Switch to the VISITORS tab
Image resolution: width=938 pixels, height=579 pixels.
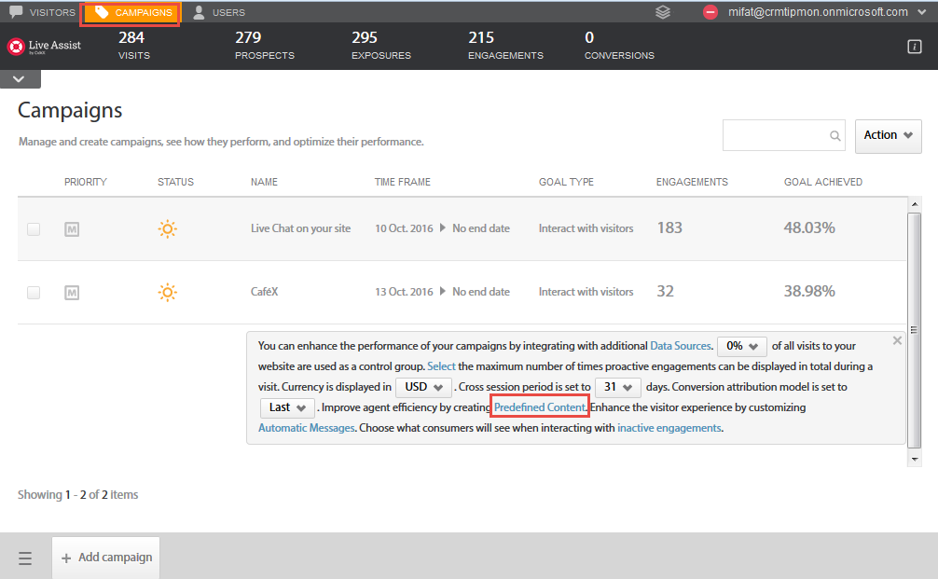[x=42, y=12]
